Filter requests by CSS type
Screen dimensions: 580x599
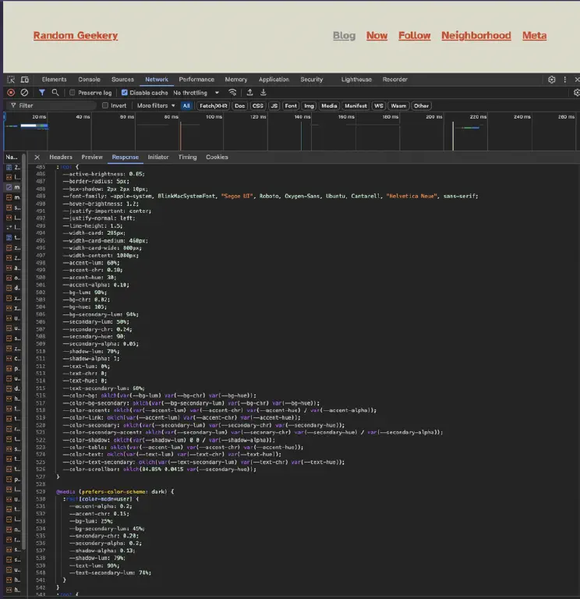[x=258, y=106]
